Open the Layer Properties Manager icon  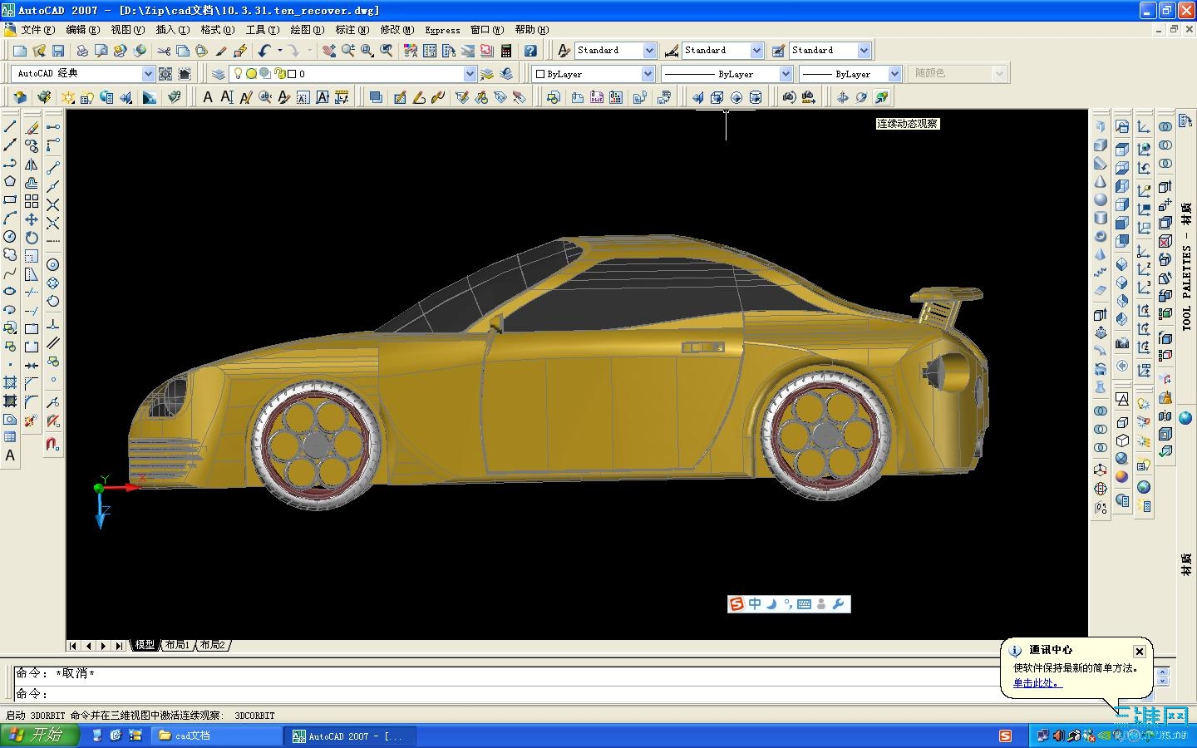pyautogui.click(x=219, y=74)
